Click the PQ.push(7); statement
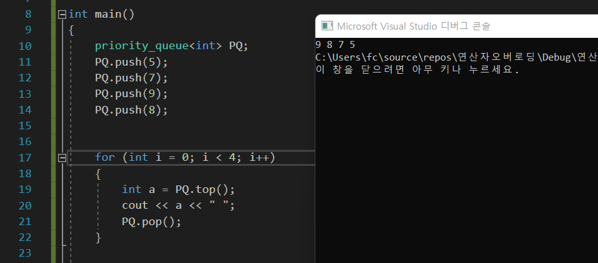 [131, 78]
